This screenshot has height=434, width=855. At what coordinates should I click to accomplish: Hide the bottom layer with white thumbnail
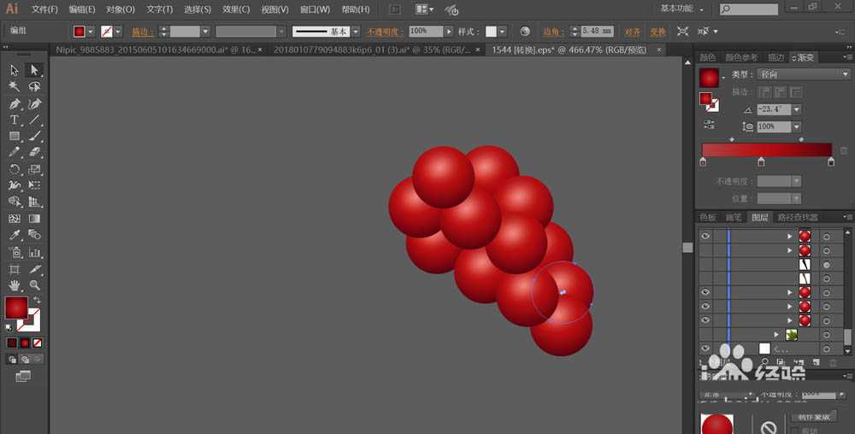[x=705, y=349]
